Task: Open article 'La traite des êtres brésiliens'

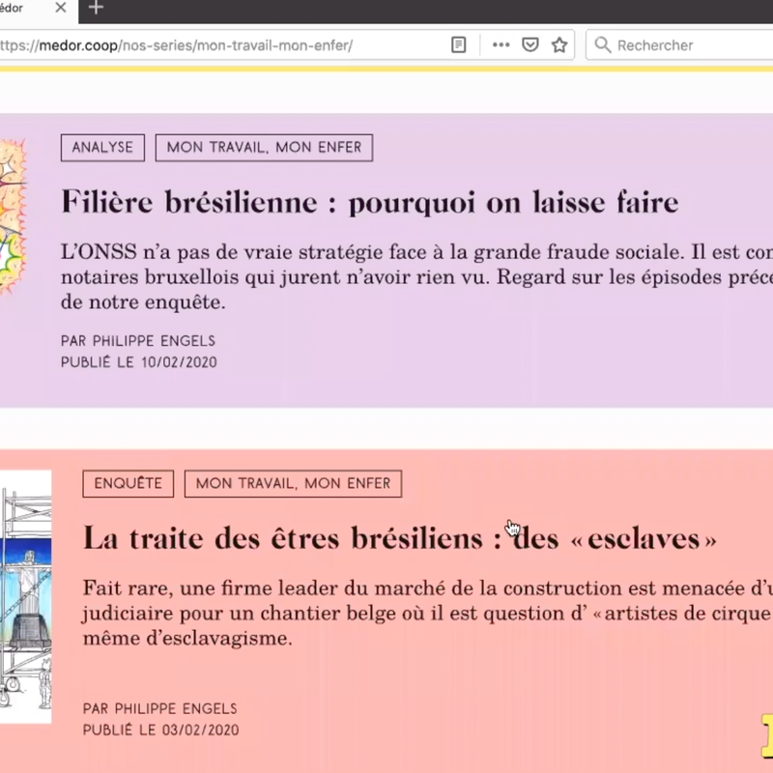Action: [x=399, y=537]
